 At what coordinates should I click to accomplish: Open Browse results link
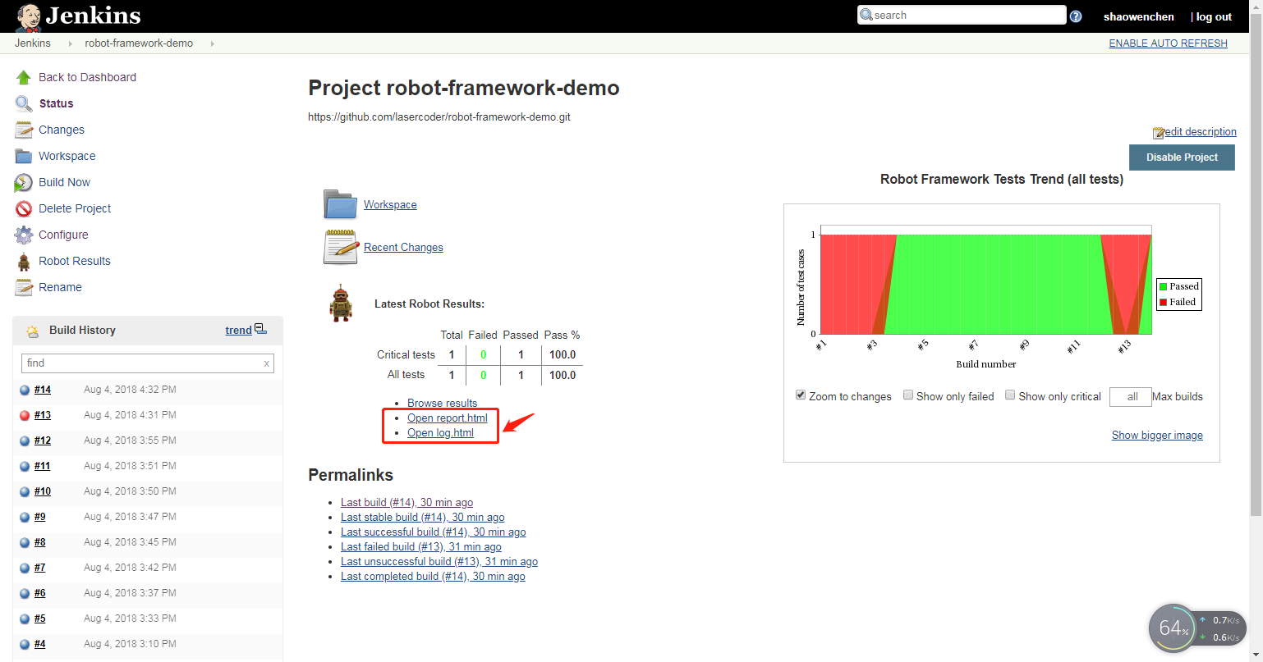pos(442,403)
